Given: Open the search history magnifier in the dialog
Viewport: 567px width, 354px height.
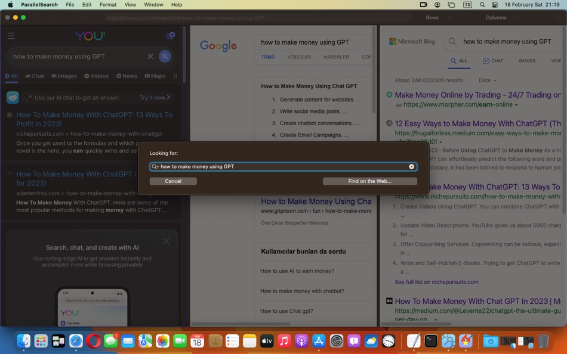Looking at the screenshot, I should tap(155, 166).
